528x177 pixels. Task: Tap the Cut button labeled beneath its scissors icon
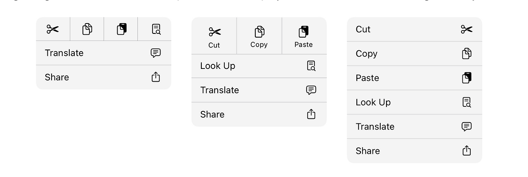coord(214,37)
